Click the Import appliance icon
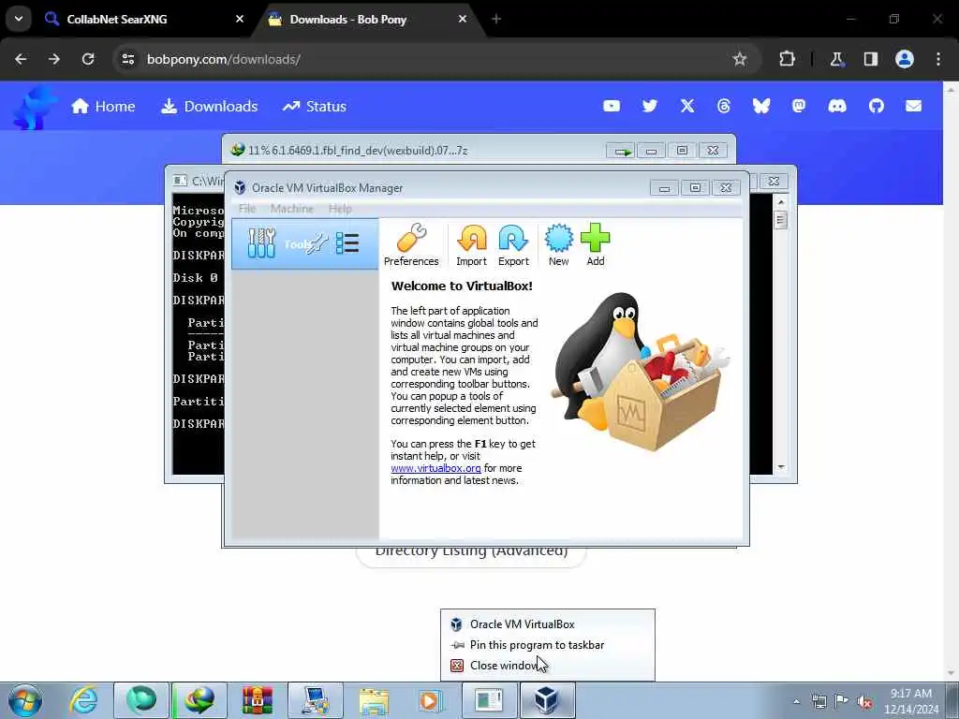This screenshot has width=959, height=719. click(471, 244)
